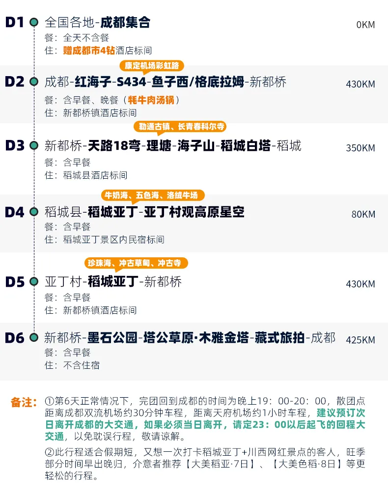Open the 天路18弯 stop on day 3
This screenshot has width=388, height=497.
(x=114, y=146)
